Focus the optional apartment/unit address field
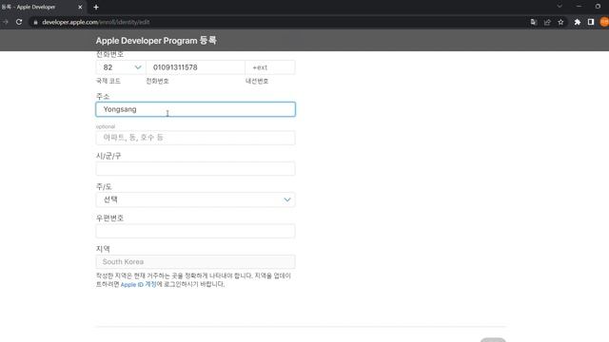Viewport: 609px width, 342px height. pos(195,138)
